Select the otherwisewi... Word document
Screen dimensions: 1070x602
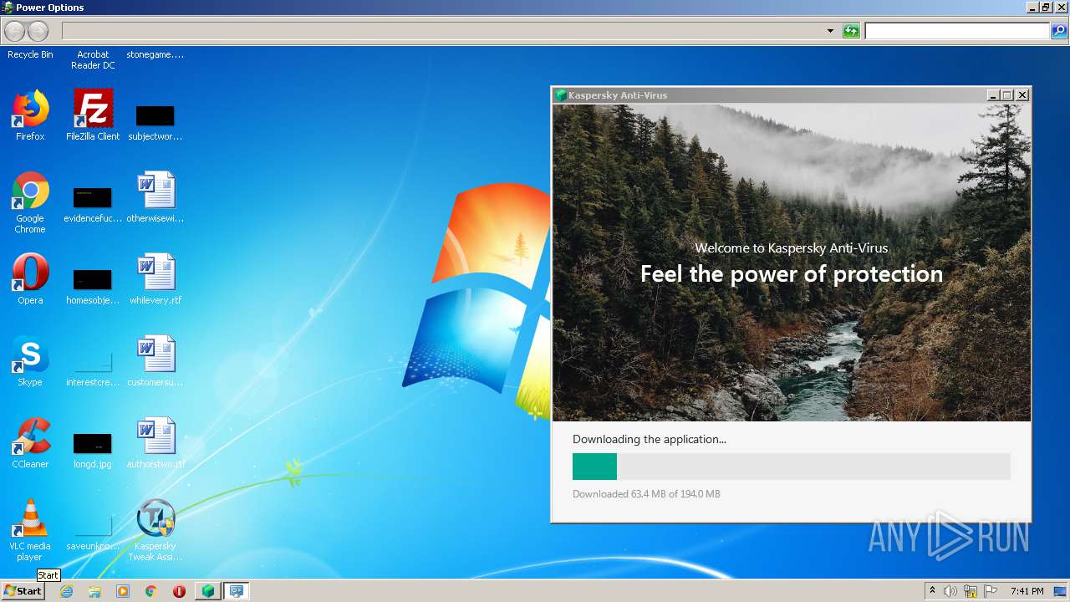point(155,197)
